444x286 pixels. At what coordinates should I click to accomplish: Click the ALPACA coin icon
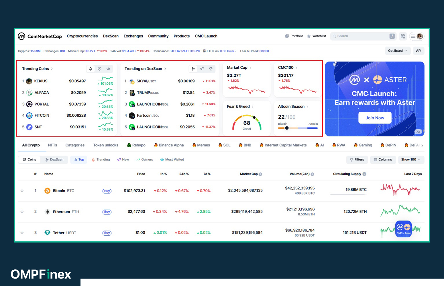(x=29, y=93)
